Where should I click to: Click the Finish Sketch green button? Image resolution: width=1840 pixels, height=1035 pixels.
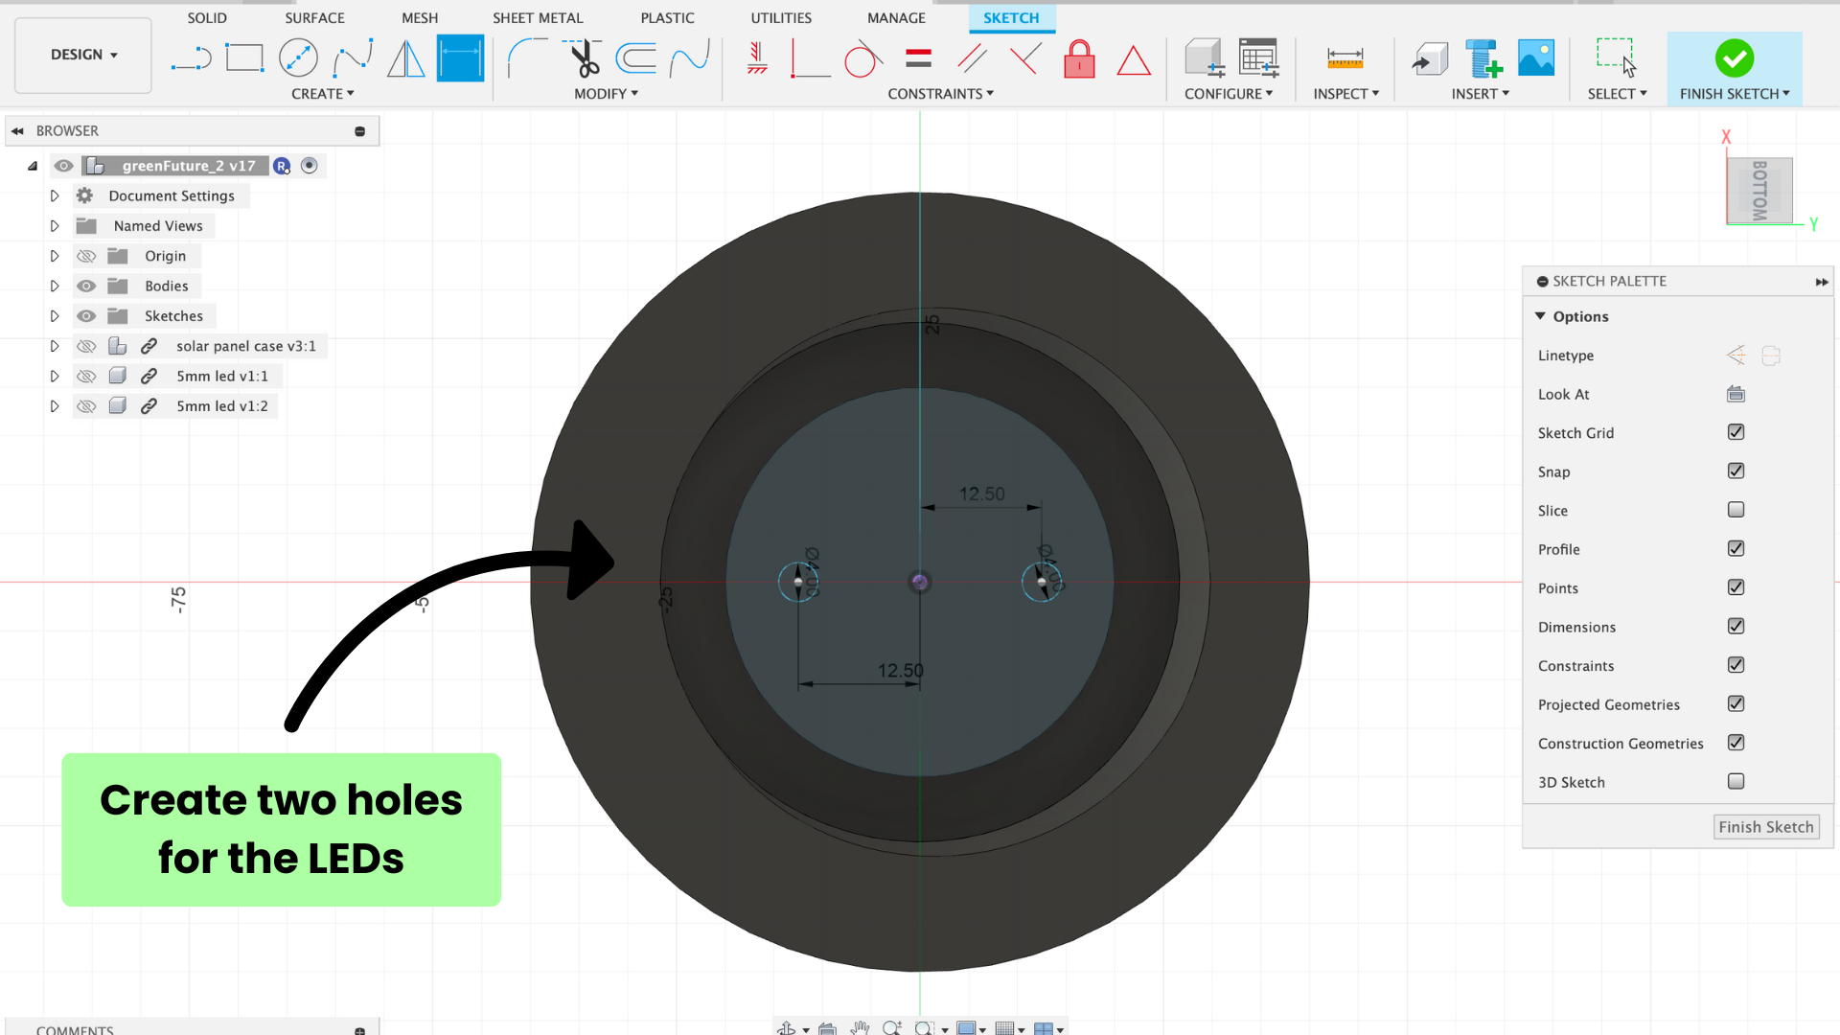(1734, 58)
